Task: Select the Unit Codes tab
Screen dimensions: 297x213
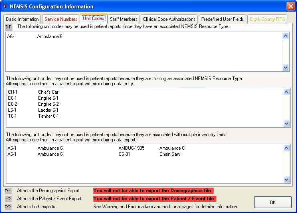Action: 93,18
